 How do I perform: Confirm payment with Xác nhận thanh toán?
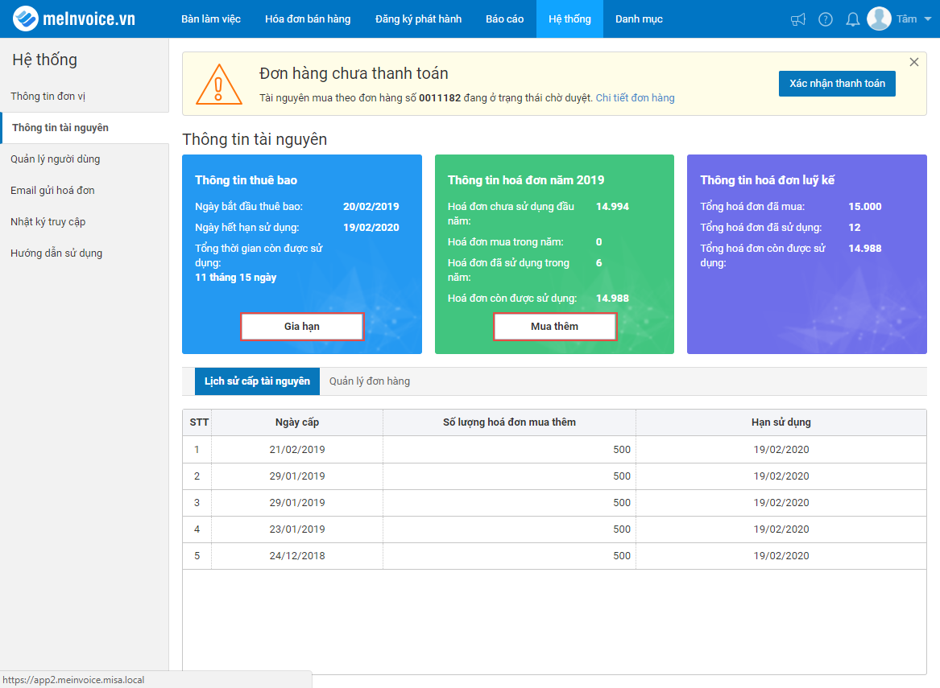837,84
